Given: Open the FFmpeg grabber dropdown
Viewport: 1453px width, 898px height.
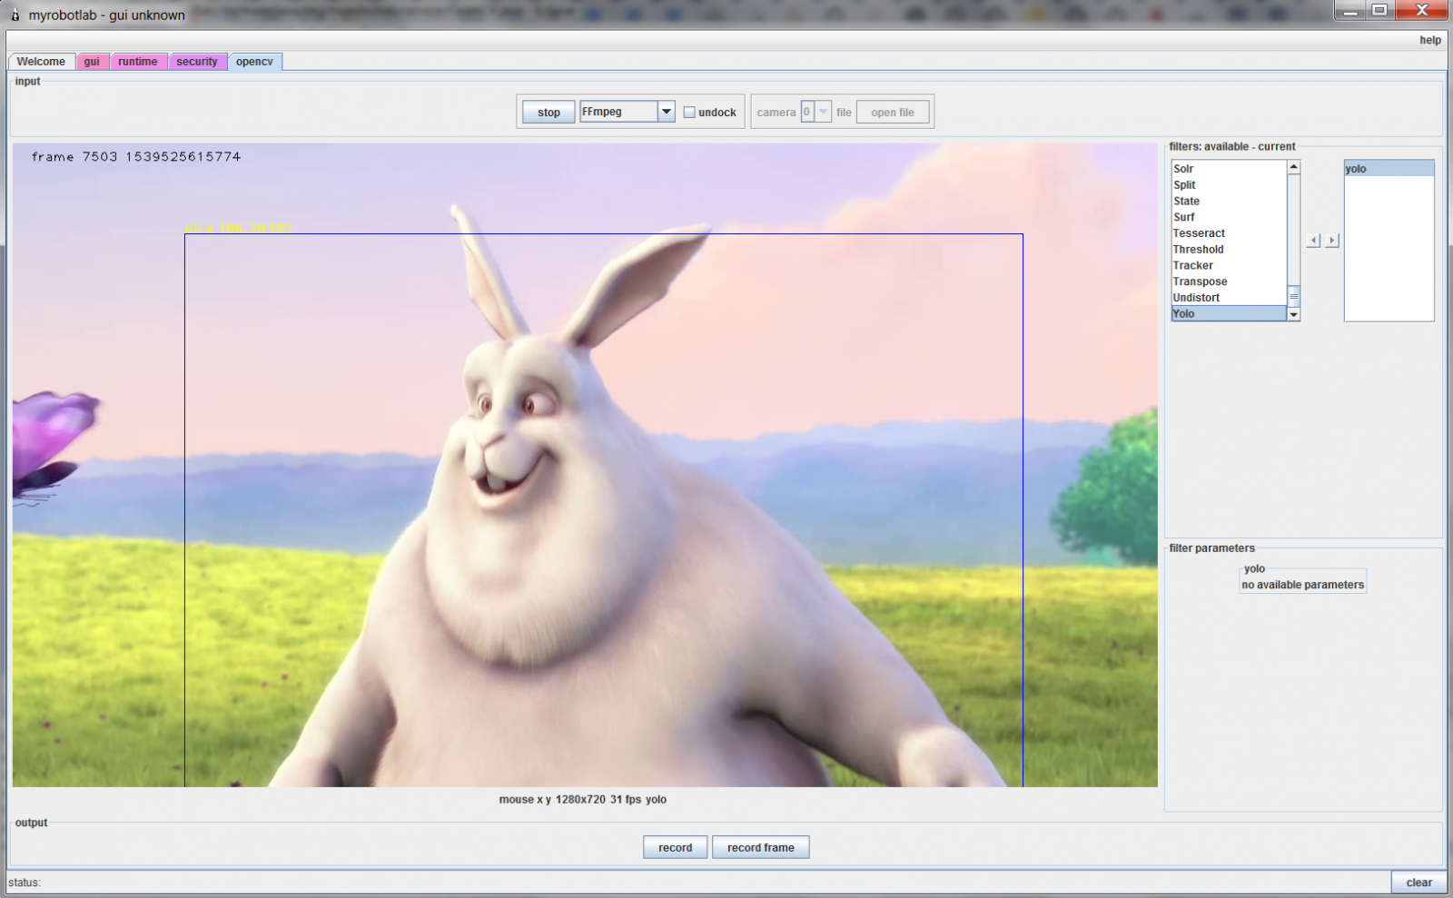Looking at the screenshot, I should coord(667,112).
